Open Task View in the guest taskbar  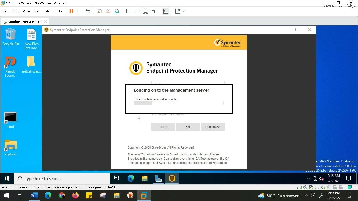pyautogui.click(x=117, y=178)
